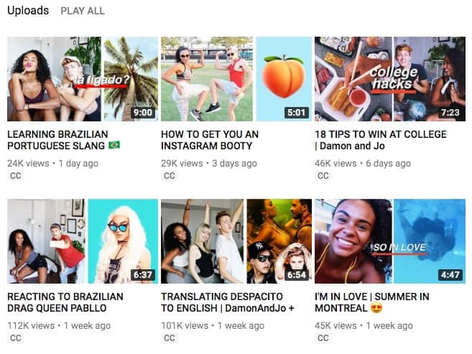Click the CC badge under Instagram Booty video

coord(169,176)
